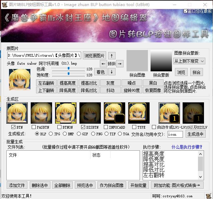Click 浏览 button beside 拼合
This screenshot has height=199, width=213.
181,72
